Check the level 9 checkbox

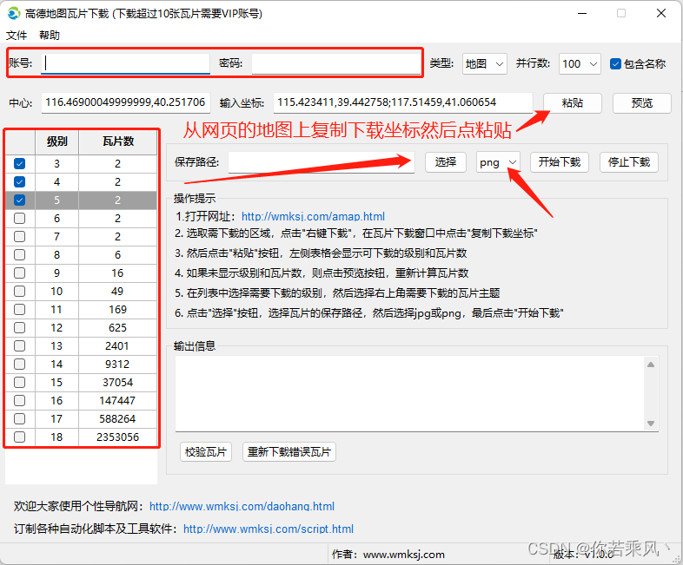pyautogui.click(x=20, y=273)
